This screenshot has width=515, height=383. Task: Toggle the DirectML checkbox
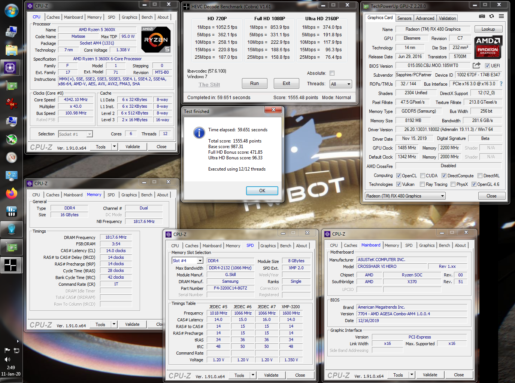480,176
